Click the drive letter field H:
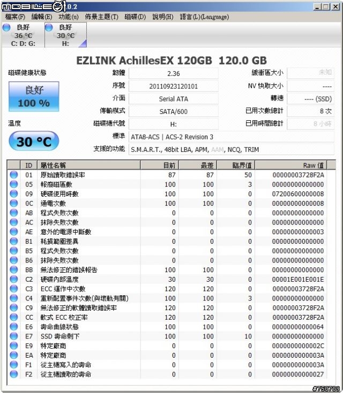The image size is (343, 393). (x=174, y=124)
